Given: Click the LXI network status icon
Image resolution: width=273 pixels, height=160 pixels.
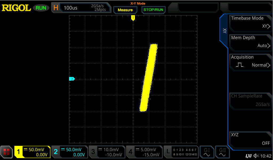Looking at the screenshot, I should 248,156.
